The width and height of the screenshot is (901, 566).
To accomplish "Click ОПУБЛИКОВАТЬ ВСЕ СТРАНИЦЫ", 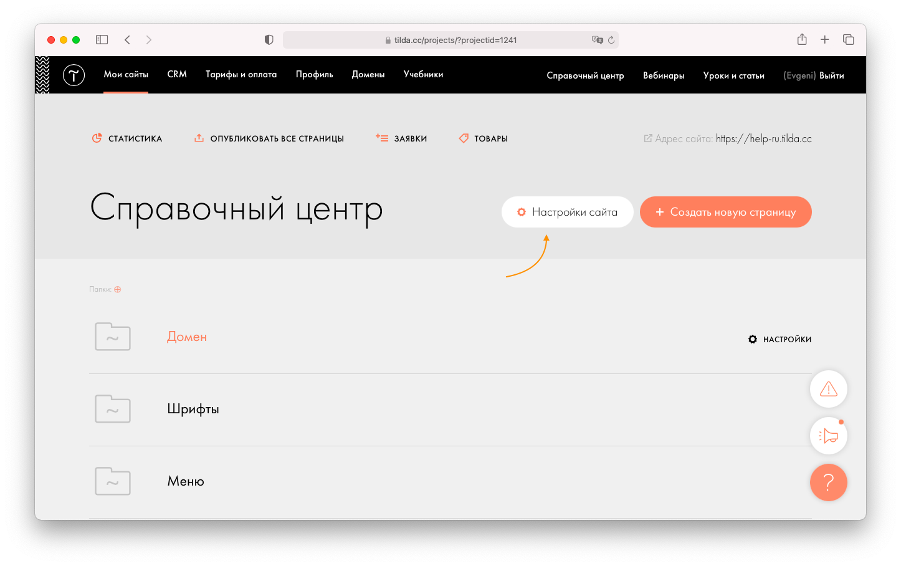I will (277, 138).
